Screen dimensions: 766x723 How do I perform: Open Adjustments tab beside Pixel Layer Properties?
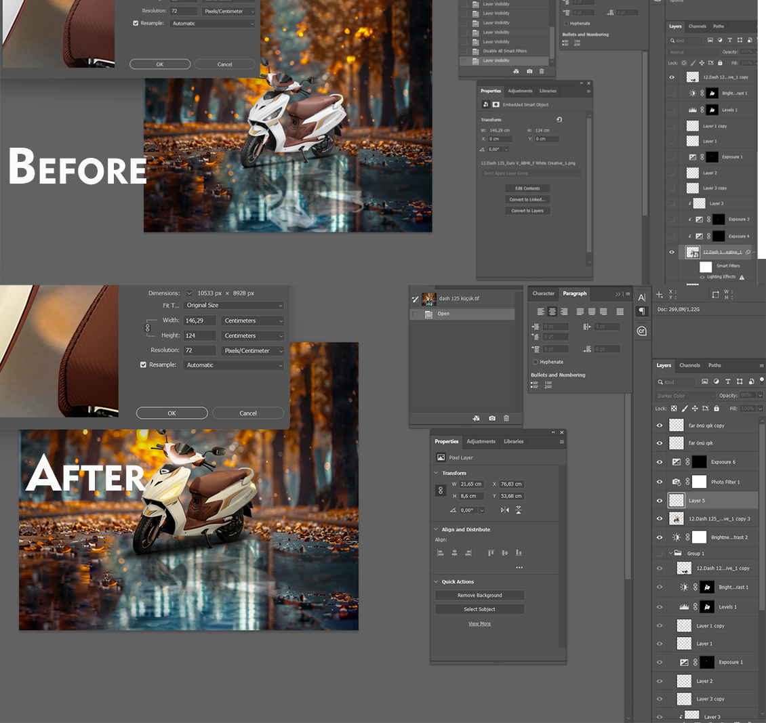pos(481,441)
